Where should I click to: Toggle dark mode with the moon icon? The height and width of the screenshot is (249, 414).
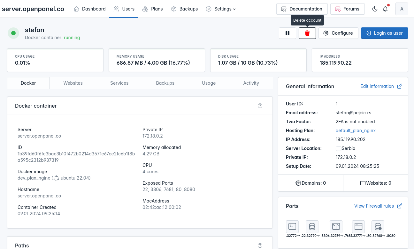pos(375,9)
